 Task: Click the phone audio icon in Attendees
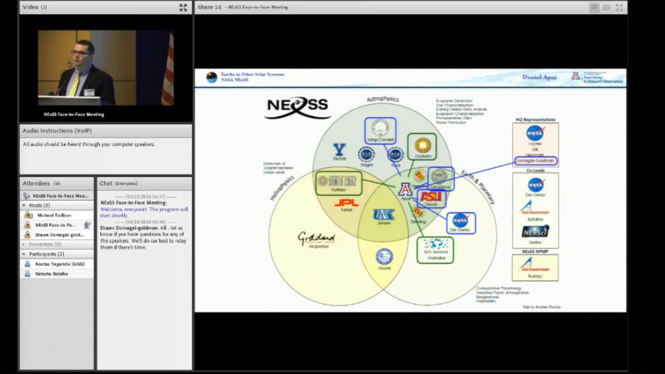[27, 196]
